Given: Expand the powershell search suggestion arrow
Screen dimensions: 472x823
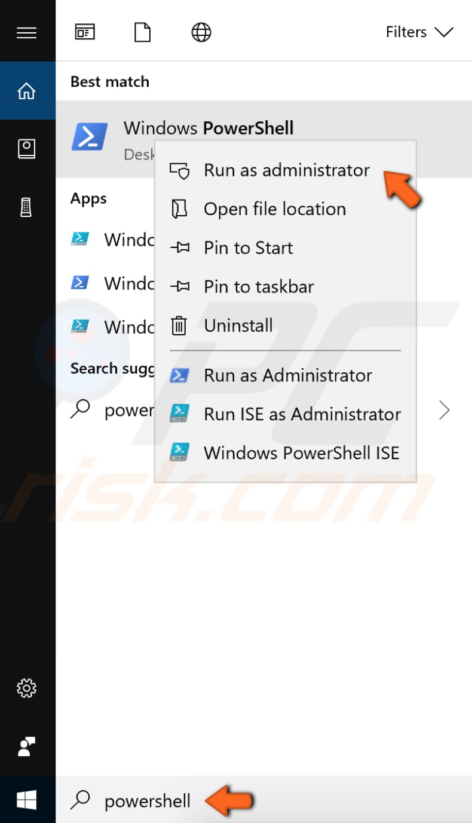Looking at the screenshot, I should point(445,410).
